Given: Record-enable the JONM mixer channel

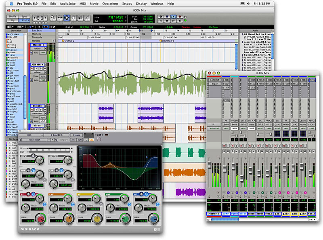Looking at the screenshot, I should [x=224, y=146].
